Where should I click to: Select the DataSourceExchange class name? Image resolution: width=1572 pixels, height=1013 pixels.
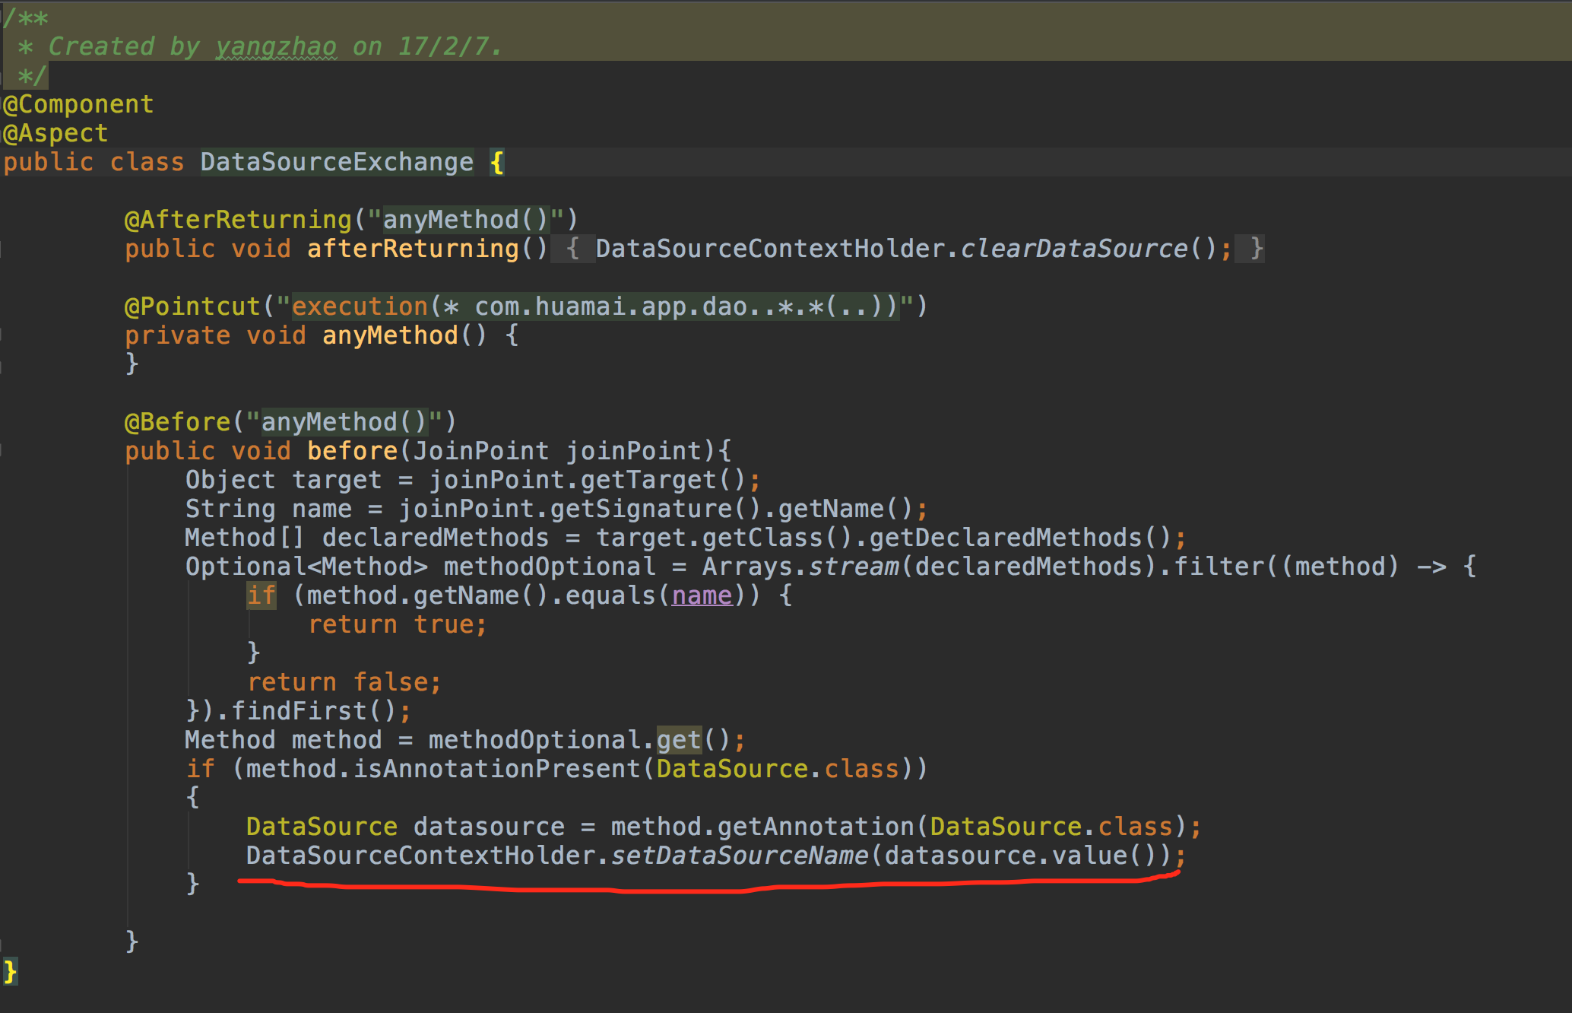pyautogui.click(x=337, y=162)
